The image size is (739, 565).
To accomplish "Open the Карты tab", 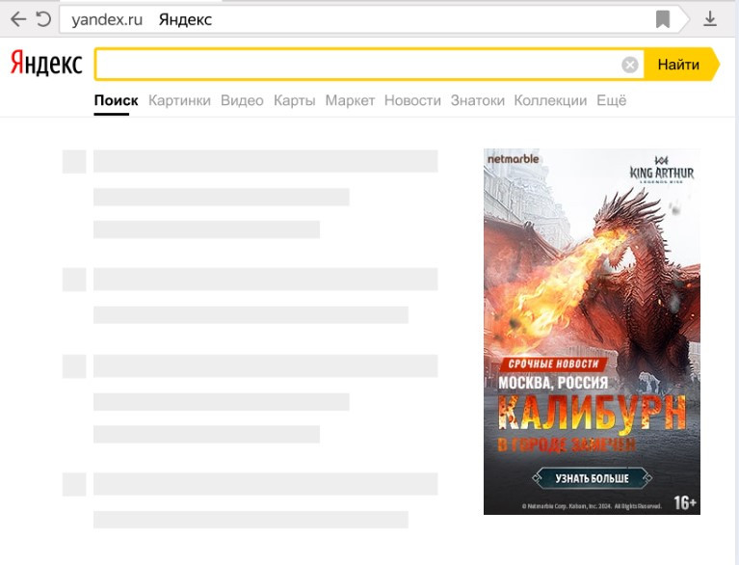I will tap(294, 100).
